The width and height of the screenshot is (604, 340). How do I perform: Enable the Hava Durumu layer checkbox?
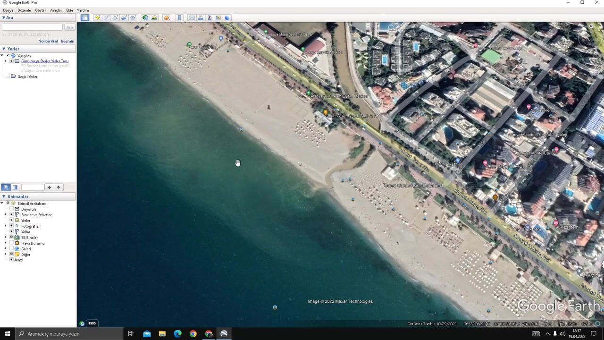[12, 243]
